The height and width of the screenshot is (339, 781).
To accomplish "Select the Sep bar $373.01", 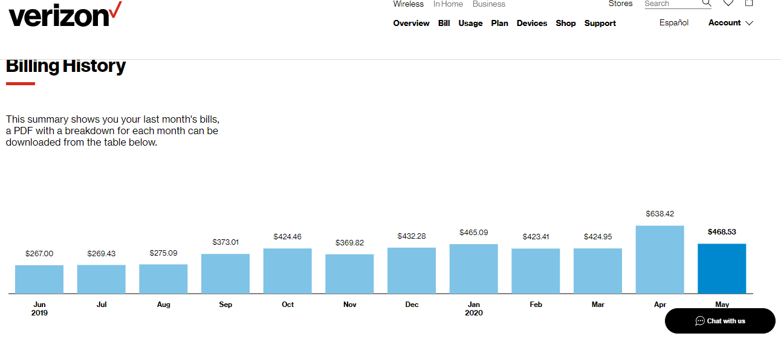I will 225,274.
